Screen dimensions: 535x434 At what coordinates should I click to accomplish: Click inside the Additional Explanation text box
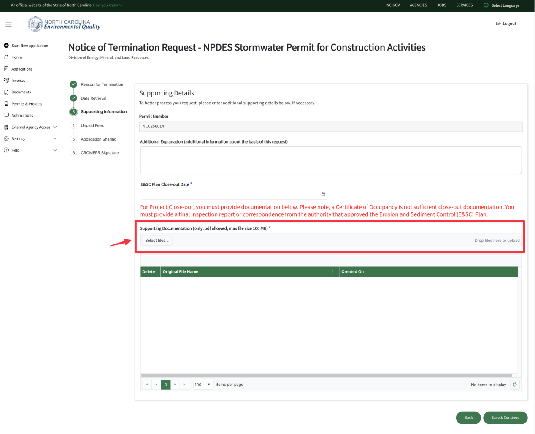click(331, 160)
